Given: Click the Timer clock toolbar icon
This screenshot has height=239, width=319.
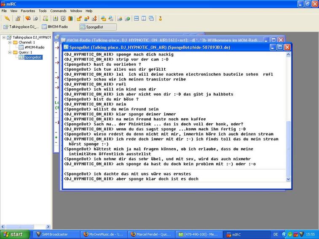Looking at the screenshot, I should coord(63,19).
